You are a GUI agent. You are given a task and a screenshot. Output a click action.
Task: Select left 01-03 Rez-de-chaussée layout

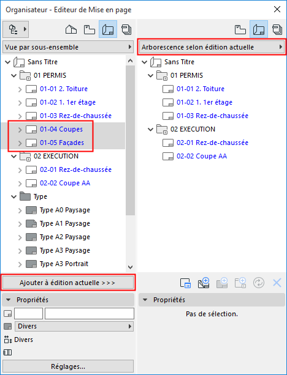[75, 116]
